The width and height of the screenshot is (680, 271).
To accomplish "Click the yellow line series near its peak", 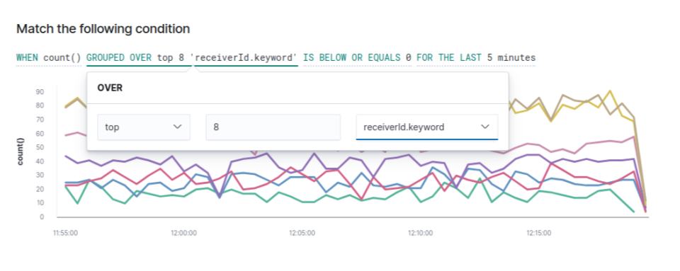I will tap(610, 91).
